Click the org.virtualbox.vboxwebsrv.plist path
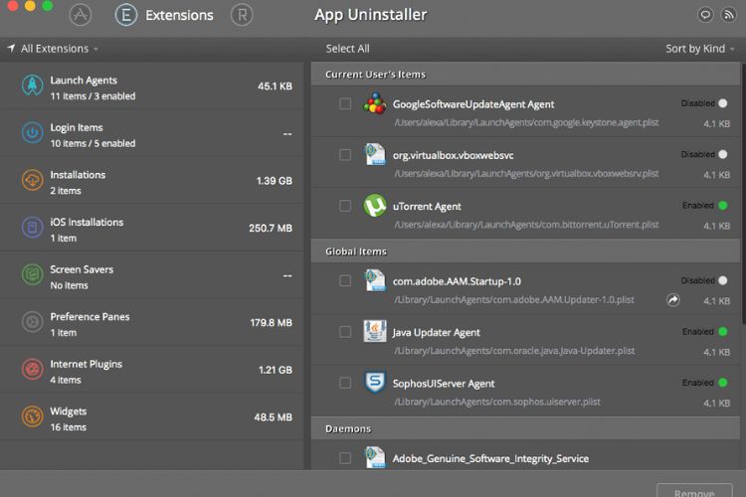The width and height of the screenshot is (746, 497). [x=526, y=174]
